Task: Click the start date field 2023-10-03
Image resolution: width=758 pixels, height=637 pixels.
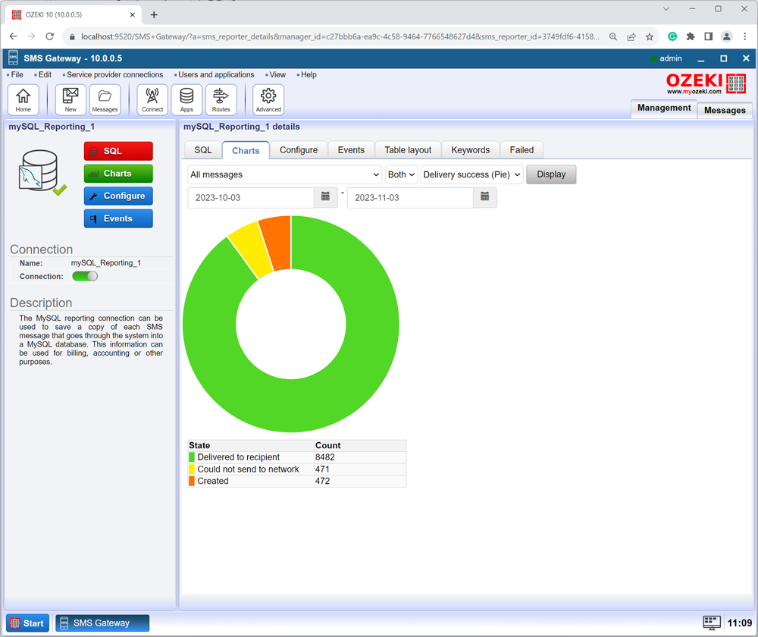Action: [x=251, y=197]
